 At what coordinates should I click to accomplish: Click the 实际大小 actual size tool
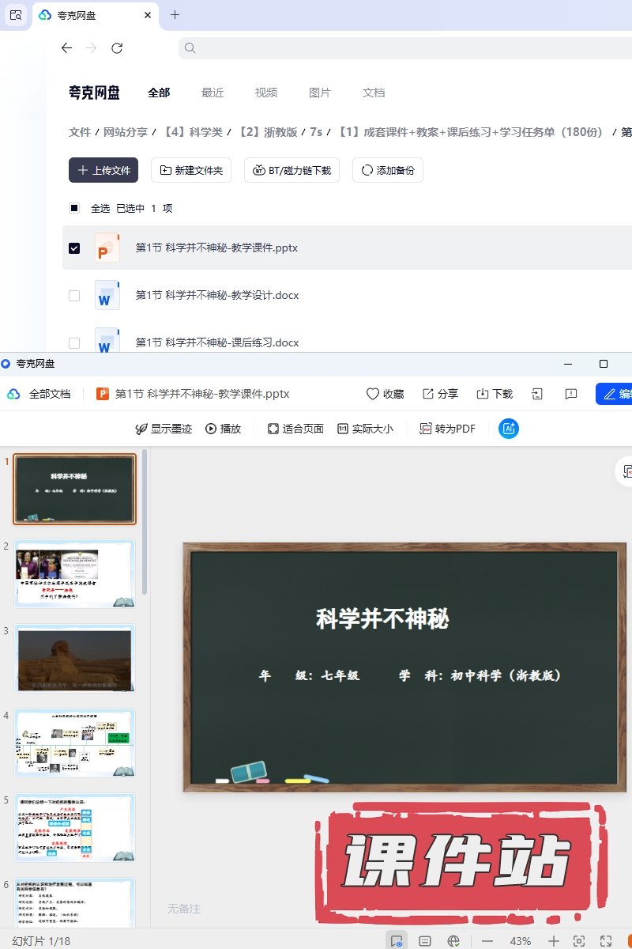point(364,429)
